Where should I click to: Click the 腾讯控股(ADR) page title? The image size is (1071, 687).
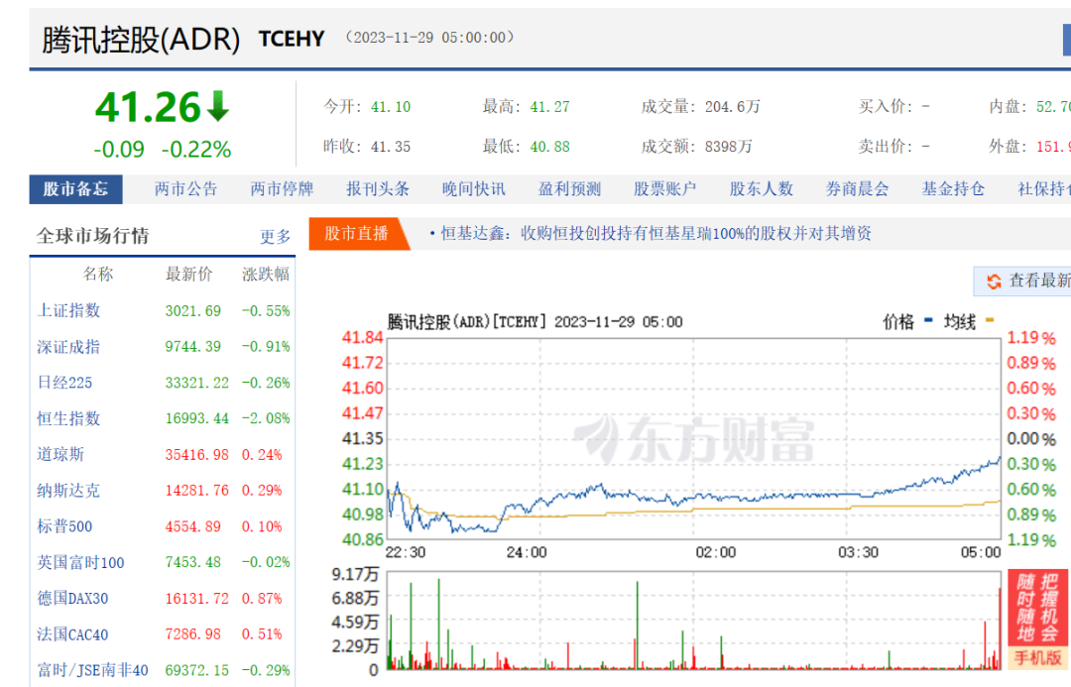pyautogui.click(x=142, y=39)
